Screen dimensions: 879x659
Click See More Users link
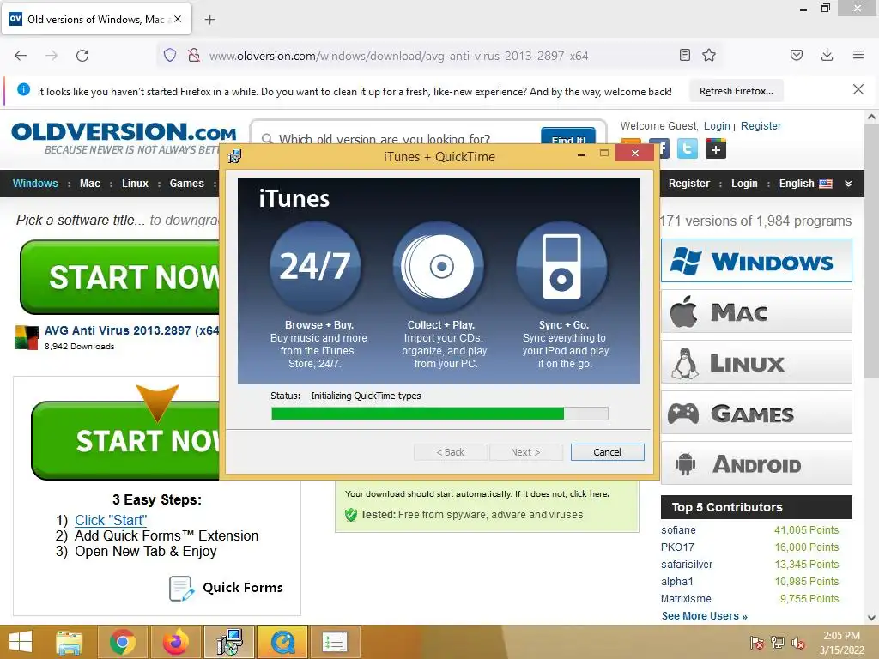pos(705,616)
